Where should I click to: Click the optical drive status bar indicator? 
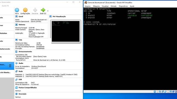[x=157, y=92]
